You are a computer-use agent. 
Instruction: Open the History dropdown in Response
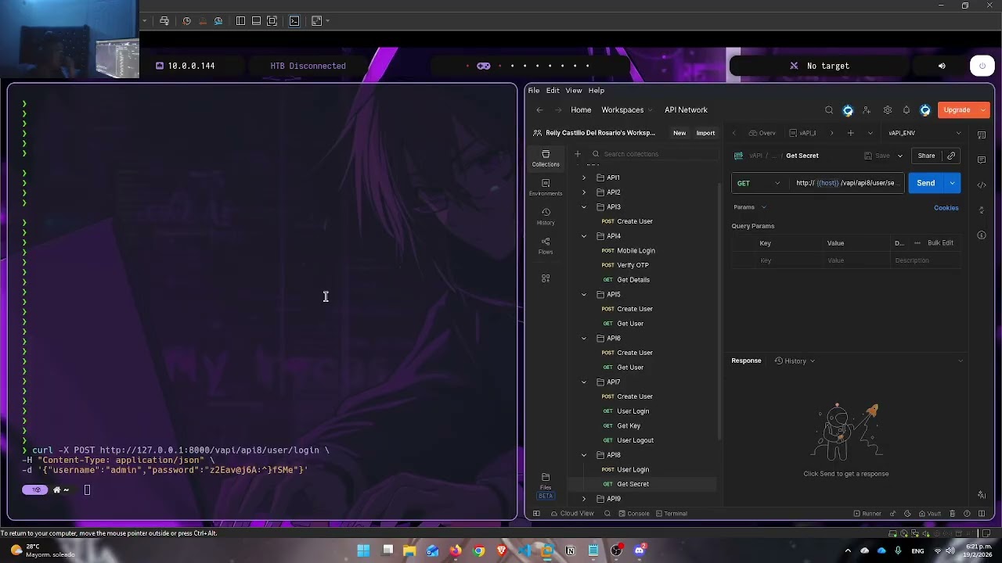click(795, 360)
